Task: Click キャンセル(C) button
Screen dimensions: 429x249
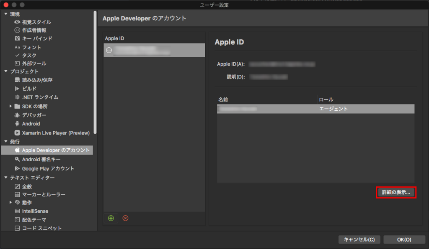Action: point(359,239)
